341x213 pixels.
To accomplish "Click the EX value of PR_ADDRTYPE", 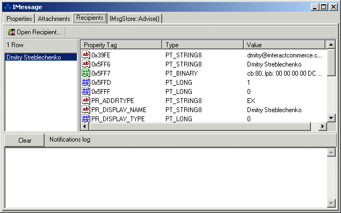I will (251, 101).
